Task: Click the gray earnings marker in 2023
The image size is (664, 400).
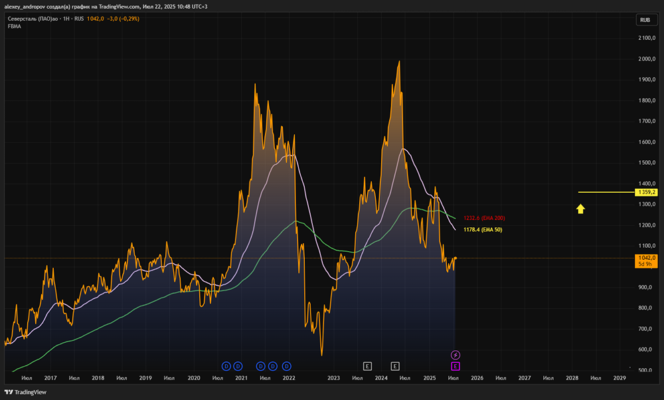Action: coord(367,365)
